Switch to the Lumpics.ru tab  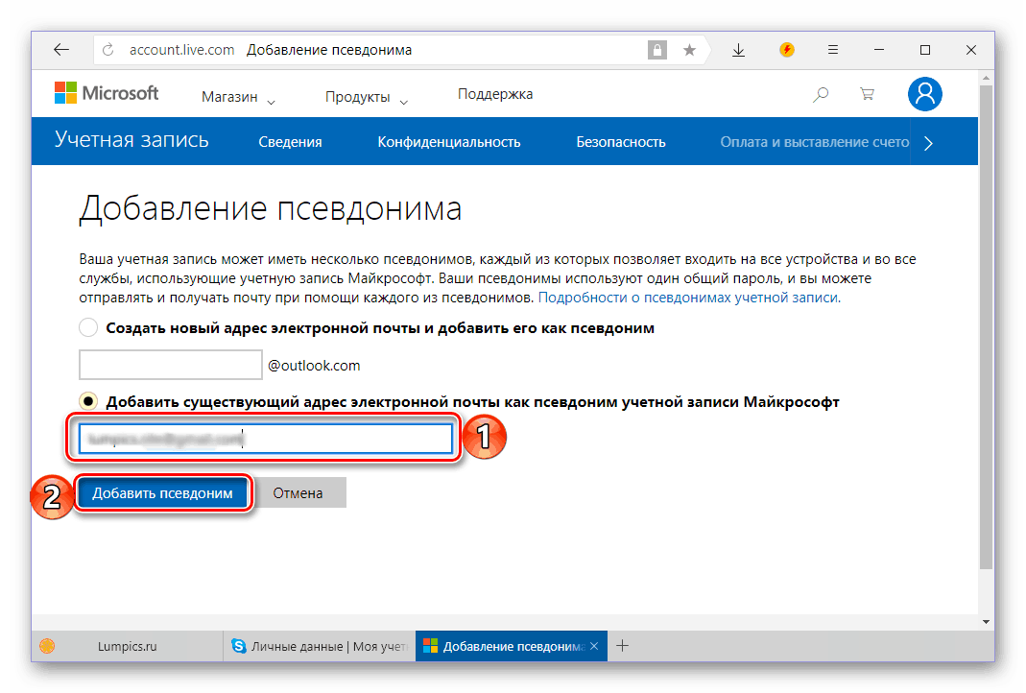(x=125, y=647)
